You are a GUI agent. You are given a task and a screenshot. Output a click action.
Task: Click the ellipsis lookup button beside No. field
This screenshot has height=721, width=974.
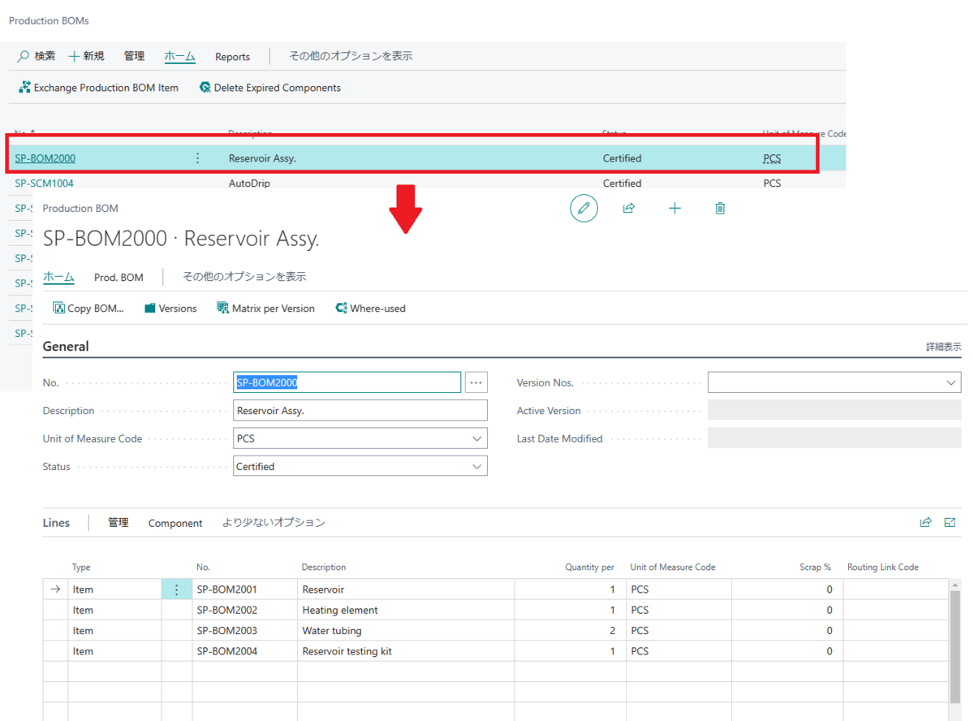tap(476, 382)
